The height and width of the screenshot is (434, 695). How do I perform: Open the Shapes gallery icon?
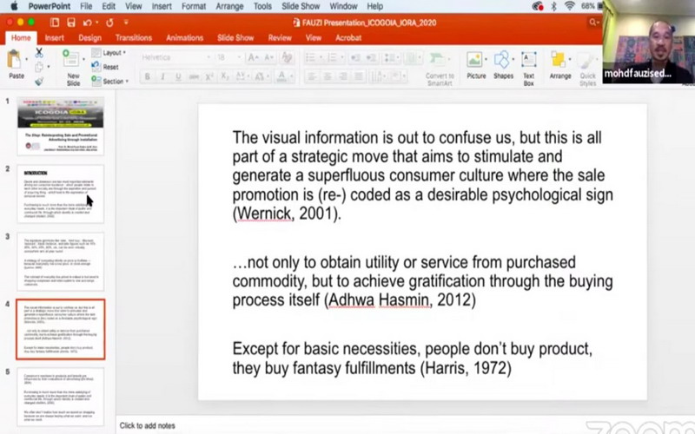[x=503, y=62]
